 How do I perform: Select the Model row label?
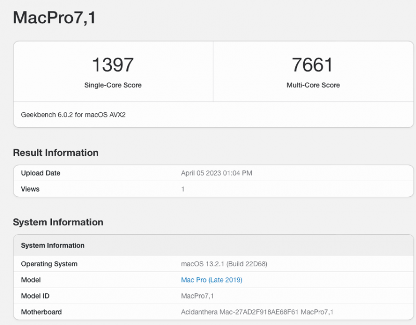31,280
